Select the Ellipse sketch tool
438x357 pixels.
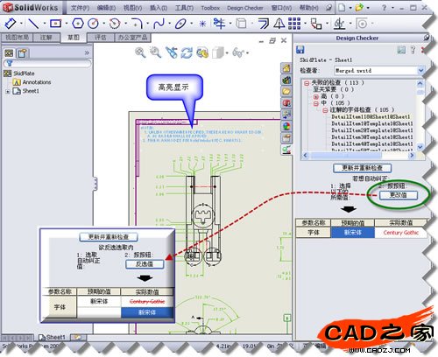coord(180,24)
